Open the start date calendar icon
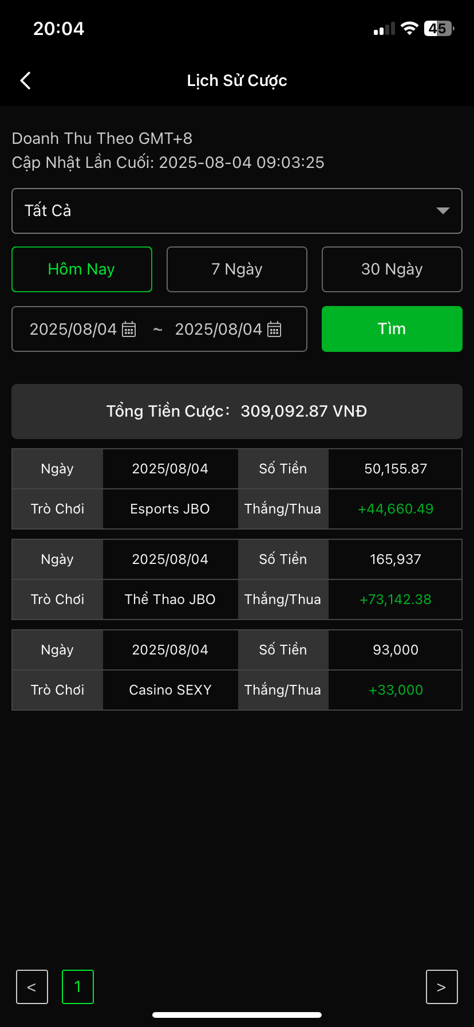The width and height of the screenshot is (474, 1027). (129, 330)
